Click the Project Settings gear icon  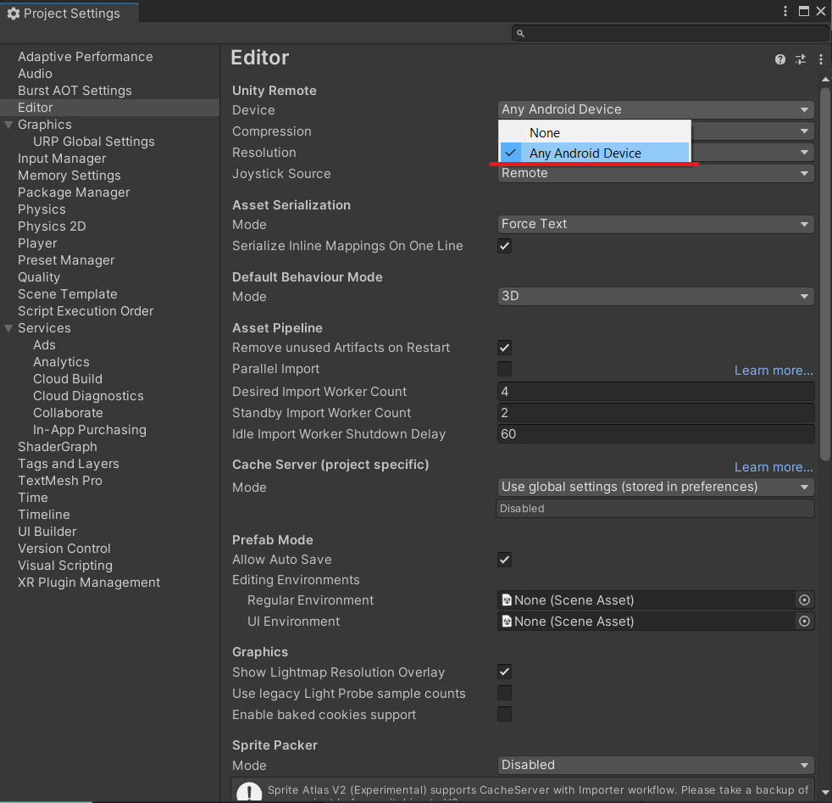point(14,14)
